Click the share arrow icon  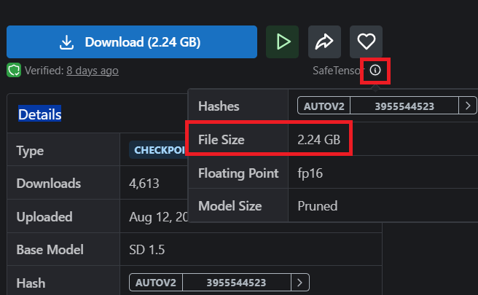[x=324, y=42]
